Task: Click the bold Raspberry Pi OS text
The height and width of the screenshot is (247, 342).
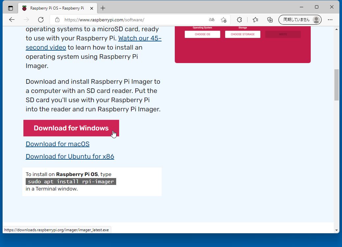Action: pyautogui.click(x=77, y=174)
